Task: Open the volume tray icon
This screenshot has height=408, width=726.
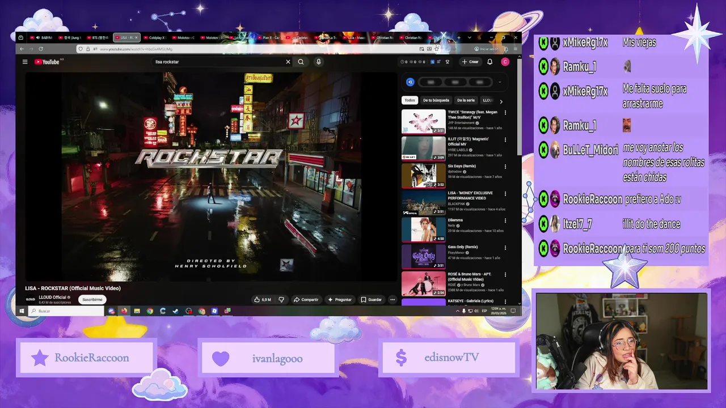Action: [x=476, y=311]
